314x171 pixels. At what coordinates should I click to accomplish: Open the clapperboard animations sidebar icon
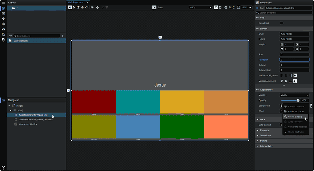[x=3, y=29]
